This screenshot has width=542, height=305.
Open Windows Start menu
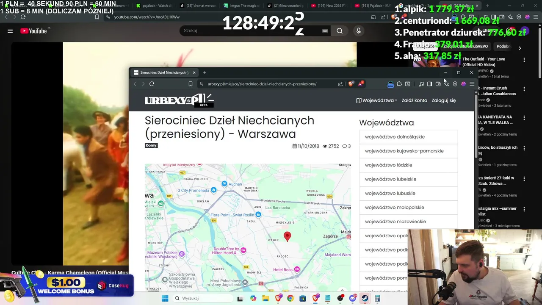[165, 298]
